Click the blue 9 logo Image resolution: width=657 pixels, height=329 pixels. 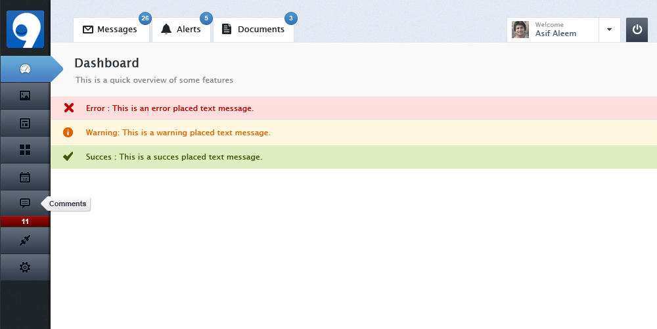tap(25, 29)
